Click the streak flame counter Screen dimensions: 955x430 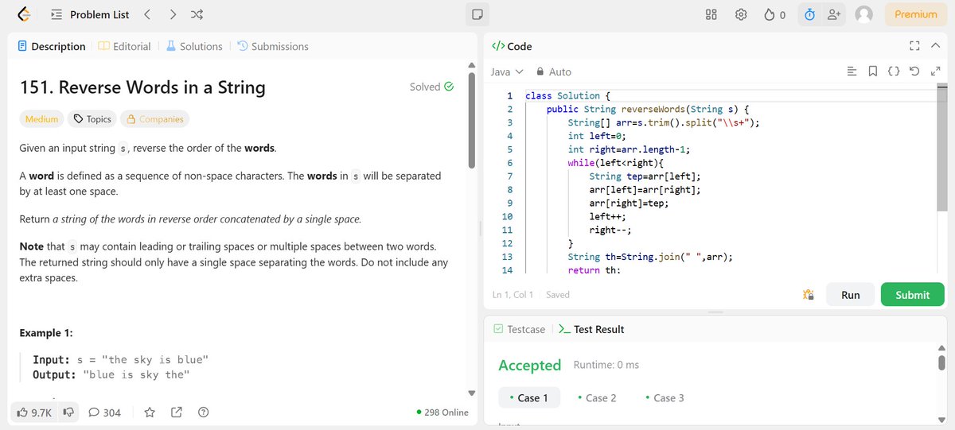[774, 14]
